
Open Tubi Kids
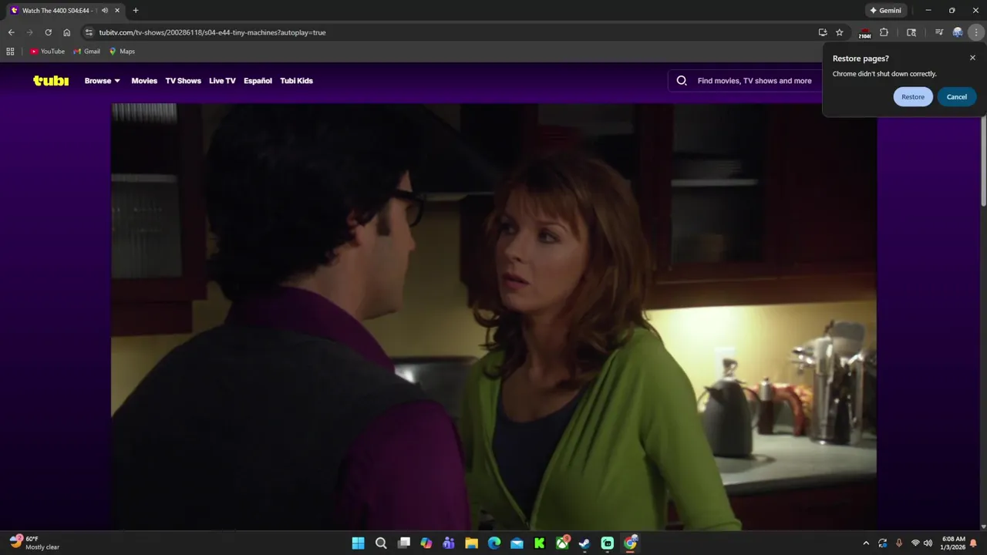pos(296,81)
